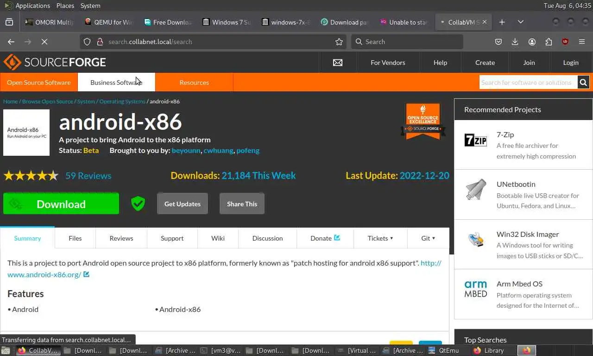
Task: Click the SourceForge logo
Action: [x=55, y=62]
